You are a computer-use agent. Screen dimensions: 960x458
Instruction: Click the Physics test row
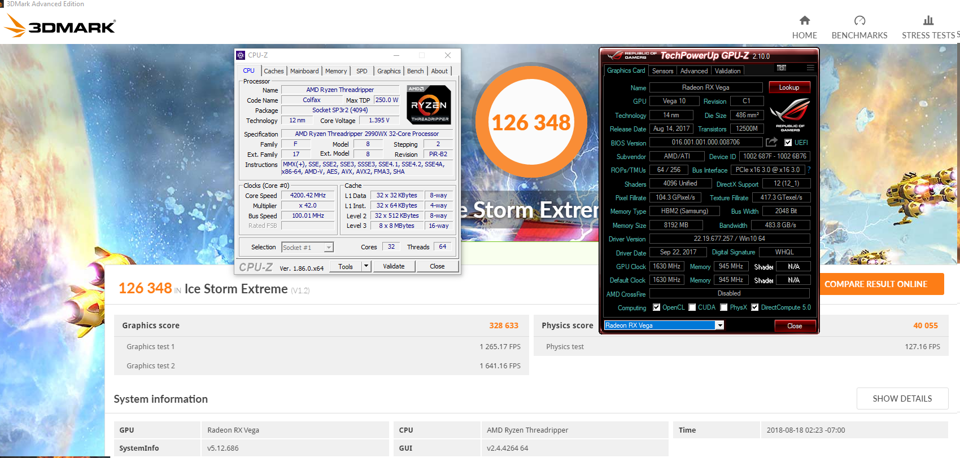tap(741, 346)
